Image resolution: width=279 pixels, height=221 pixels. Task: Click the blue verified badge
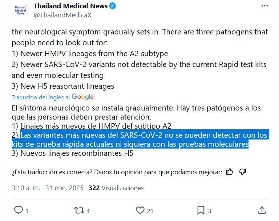pos(113,6)
